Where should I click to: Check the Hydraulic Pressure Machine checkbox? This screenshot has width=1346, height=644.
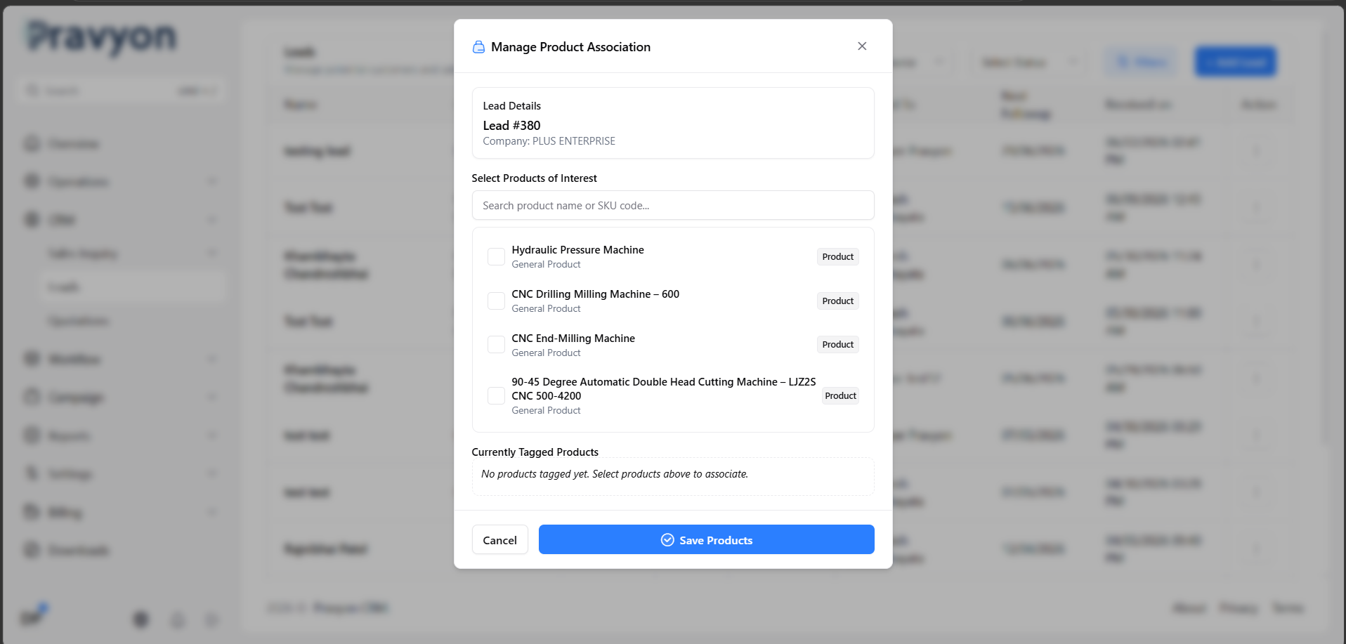[496, 257]
